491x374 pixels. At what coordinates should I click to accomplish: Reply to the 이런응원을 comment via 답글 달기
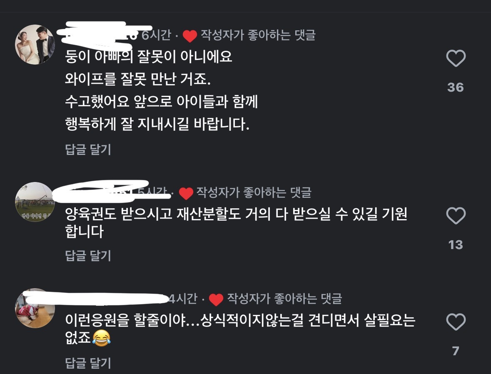click(88, 363)
